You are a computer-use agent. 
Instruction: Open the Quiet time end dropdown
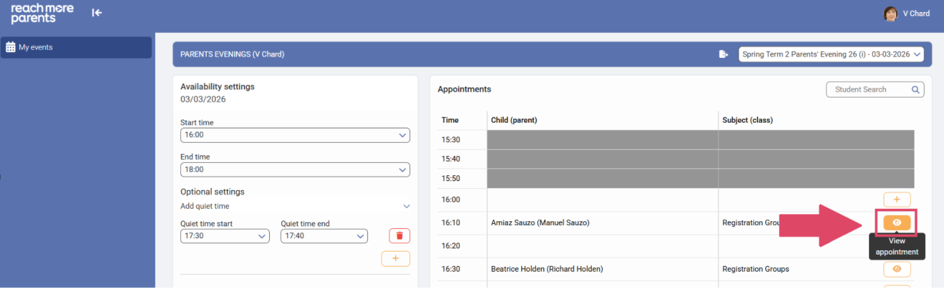click(324, 236)
